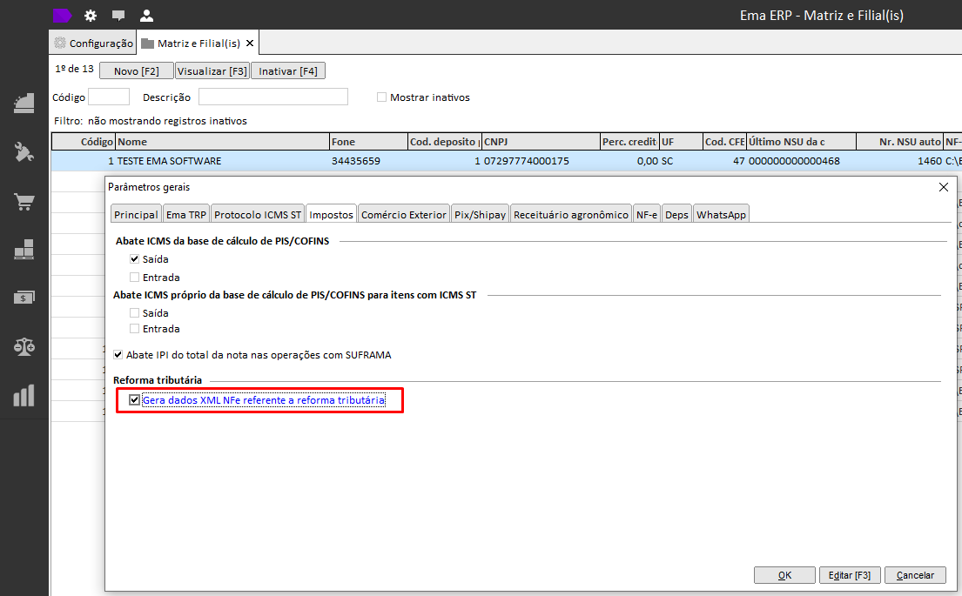Viewport: 962px width, 596px height.
Task: Open the cash register sidebar module
Action: click(24, 103)
